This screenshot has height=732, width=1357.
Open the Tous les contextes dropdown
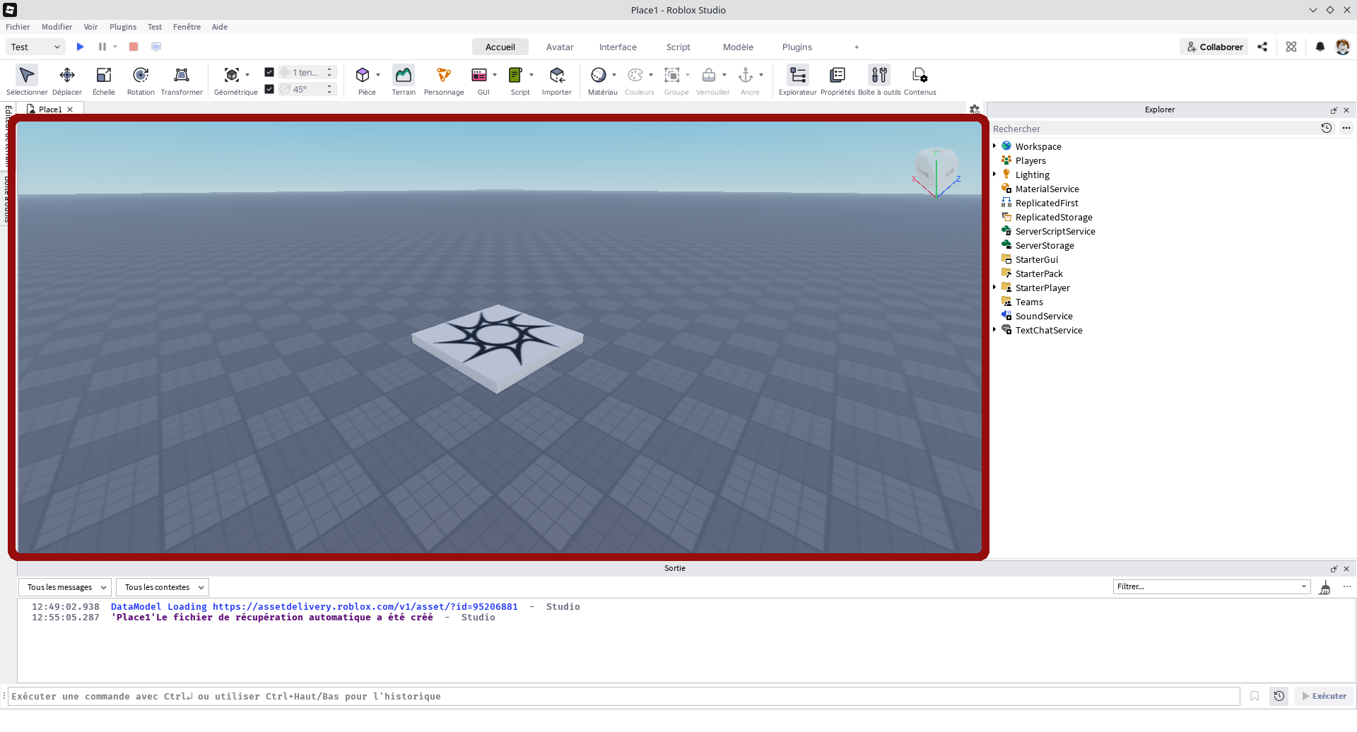163,587
